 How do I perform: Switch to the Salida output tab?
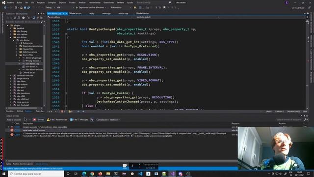point(9,164)
